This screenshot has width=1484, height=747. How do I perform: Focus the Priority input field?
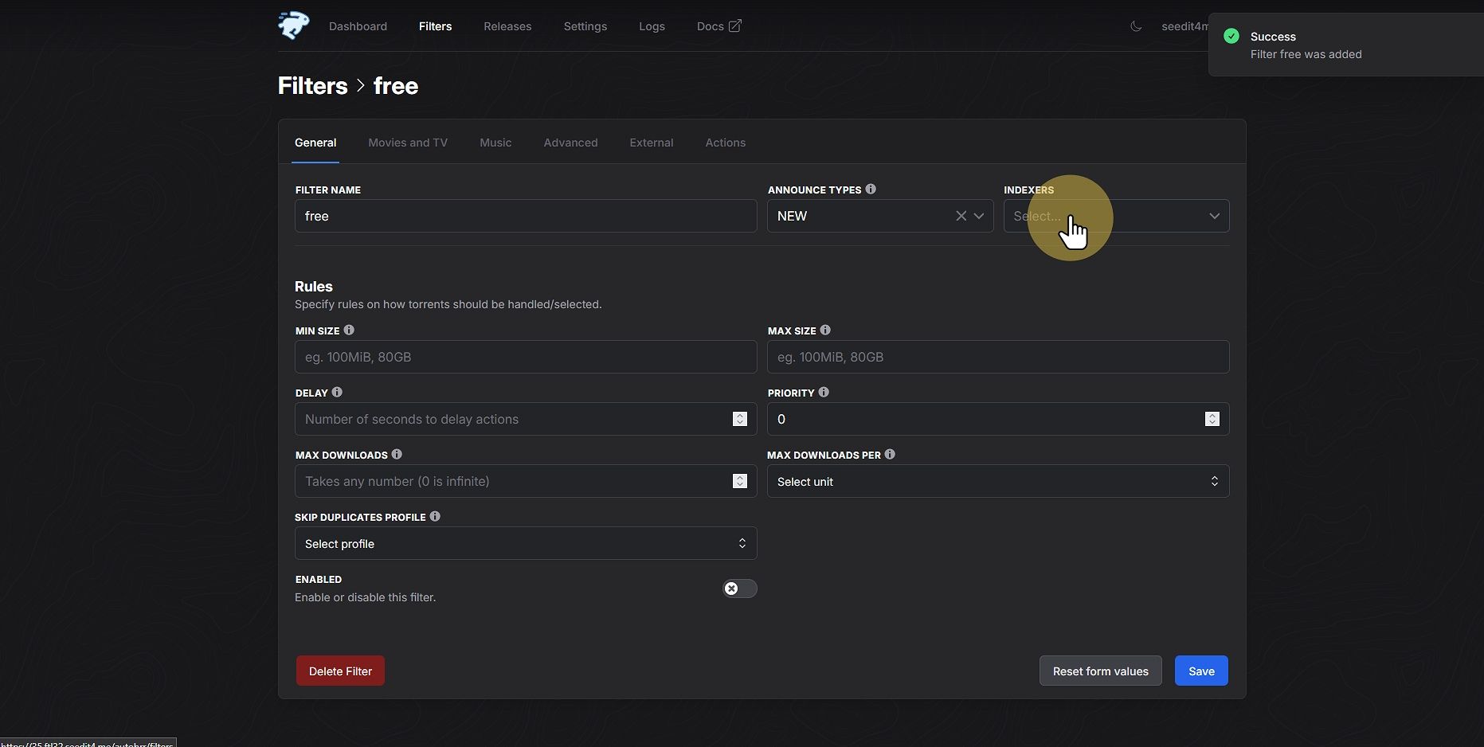[x=998, y=419]
